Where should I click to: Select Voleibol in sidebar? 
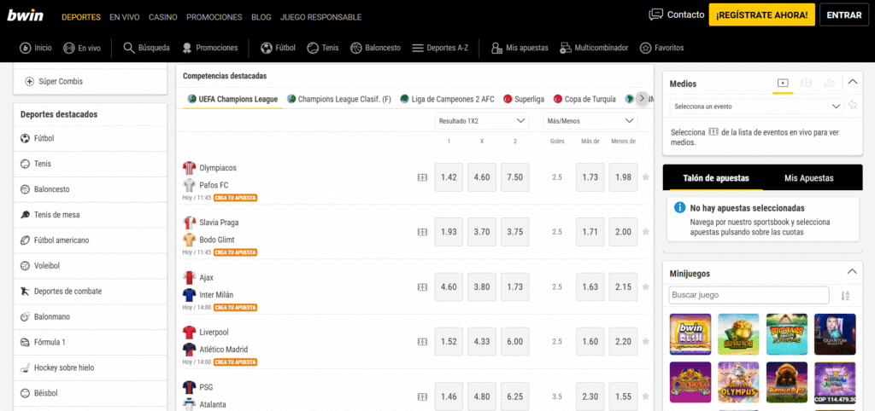pos(91,266)
